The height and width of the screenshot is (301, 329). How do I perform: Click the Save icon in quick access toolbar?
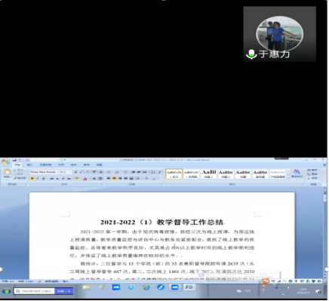[14, 160]
